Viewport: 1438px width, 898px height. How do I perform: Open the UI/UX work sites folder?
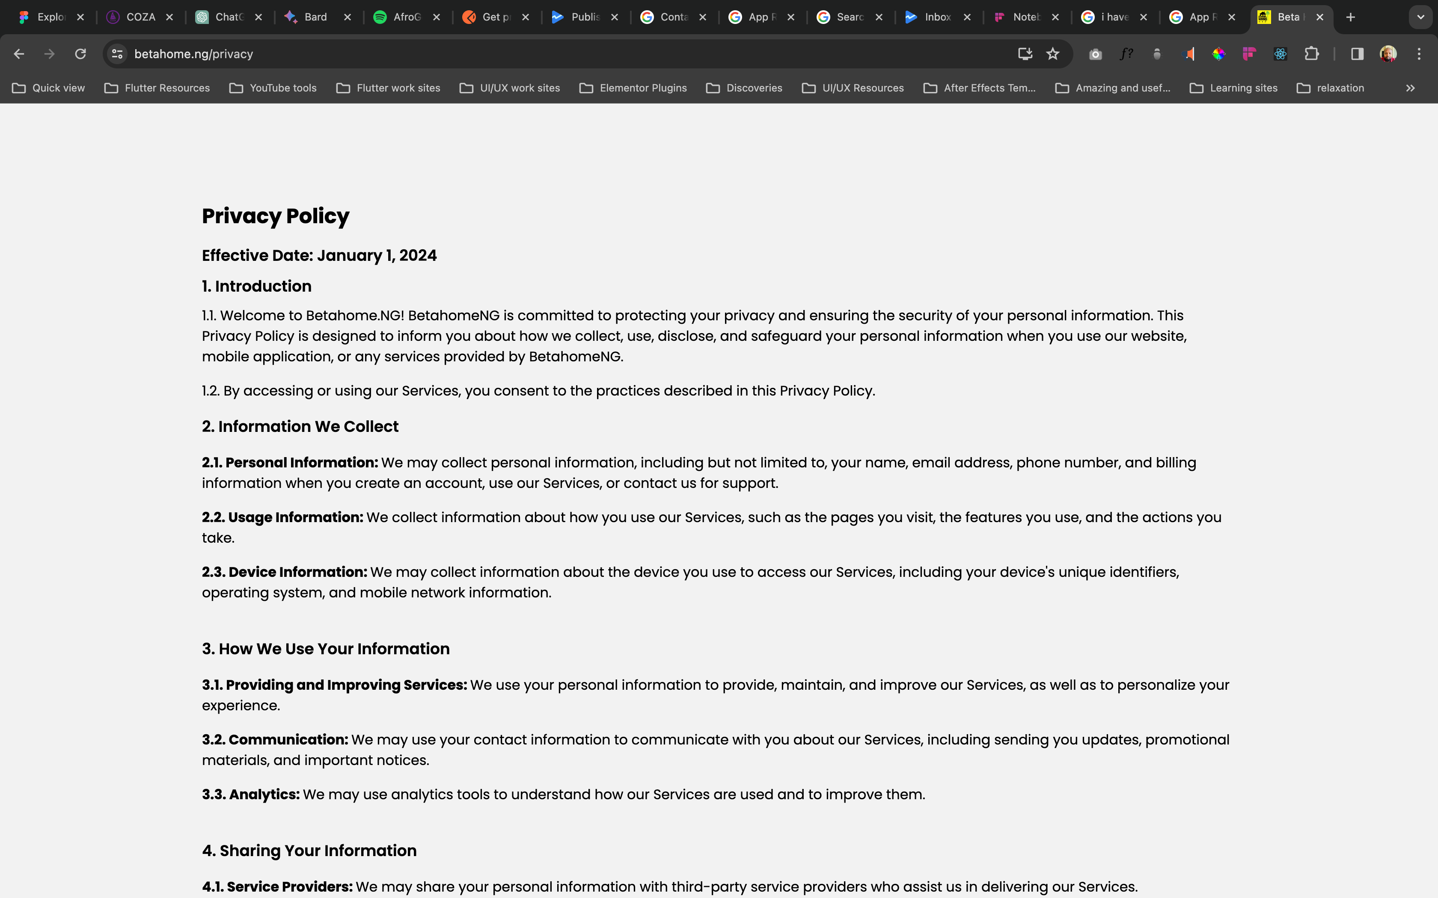511,88
